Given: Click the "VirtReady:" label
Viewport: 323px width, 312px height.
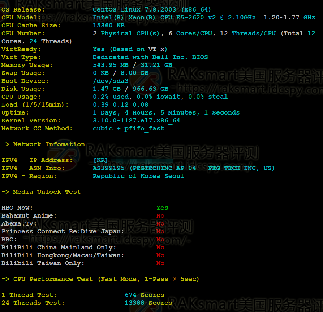Looking at the screenshot, I should [x=21, y=49].
